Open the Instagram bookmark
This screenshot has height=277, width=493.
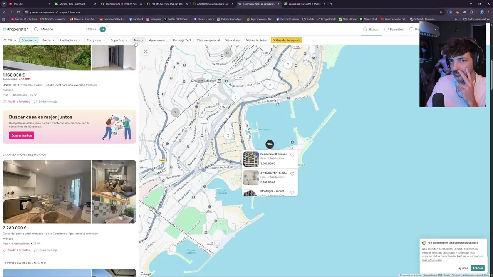coord(153,19)
